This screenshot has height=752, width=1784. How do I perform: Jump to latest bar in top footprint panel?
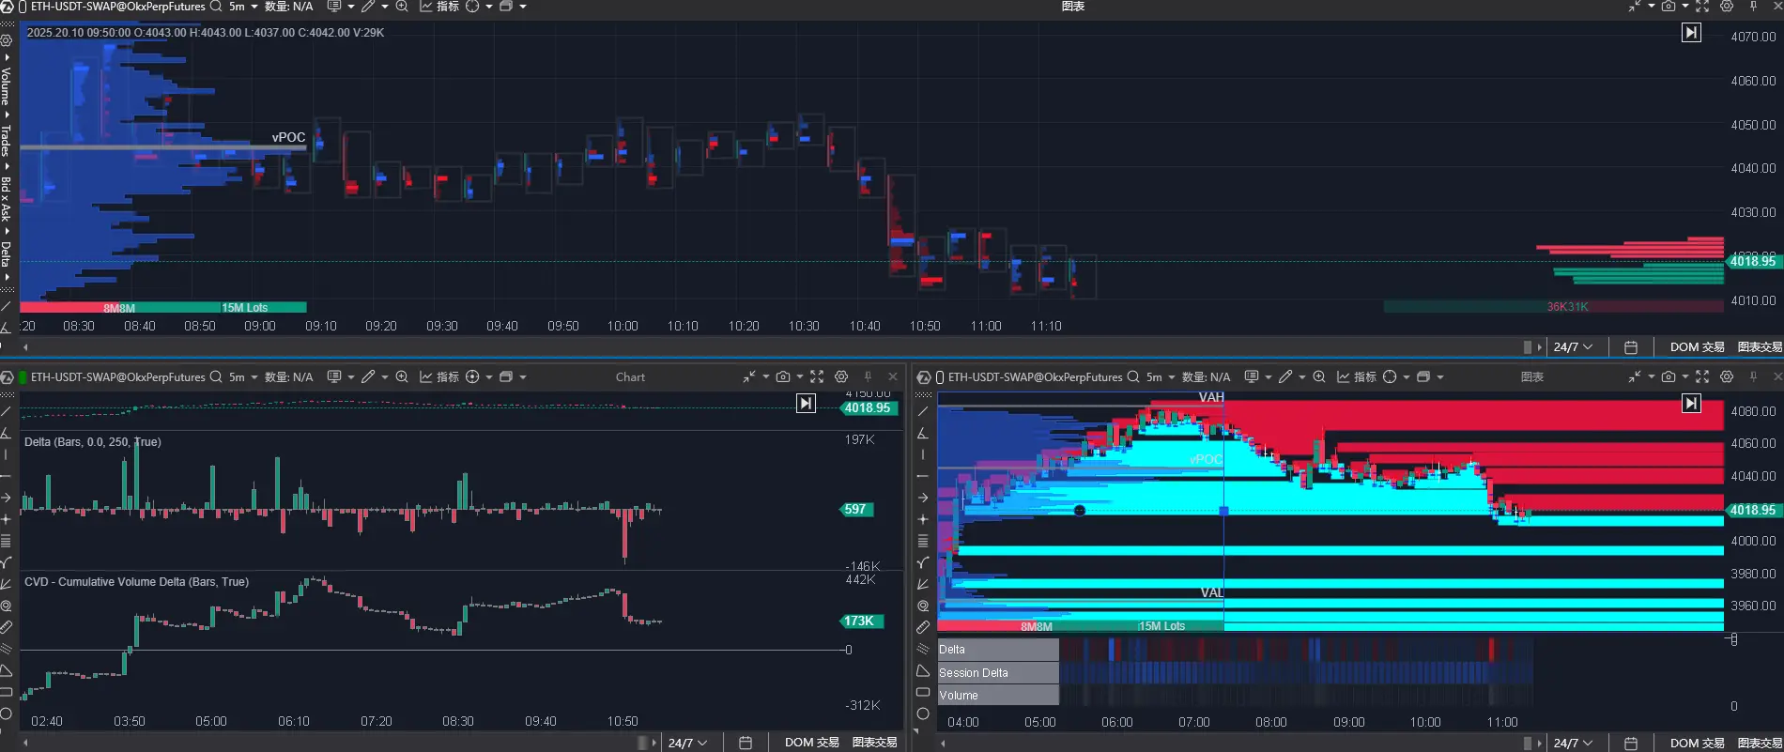1691,33
